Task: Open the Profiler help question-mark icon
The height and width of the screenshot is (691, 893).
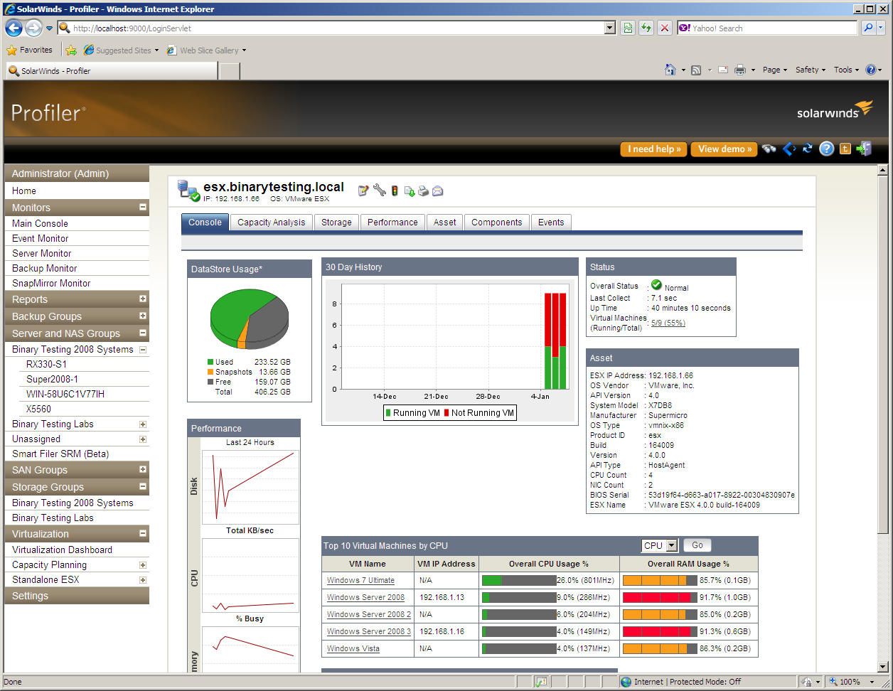Action: coord(826,149)
